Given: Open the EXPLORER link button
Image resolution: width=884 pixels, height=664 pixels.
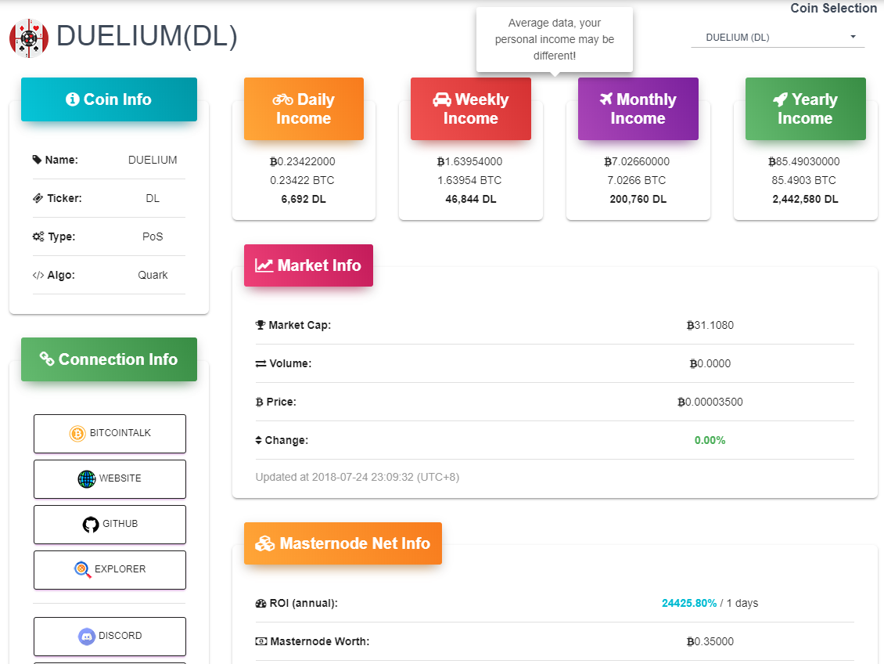Looking at the screenshot, I should 110,570.
